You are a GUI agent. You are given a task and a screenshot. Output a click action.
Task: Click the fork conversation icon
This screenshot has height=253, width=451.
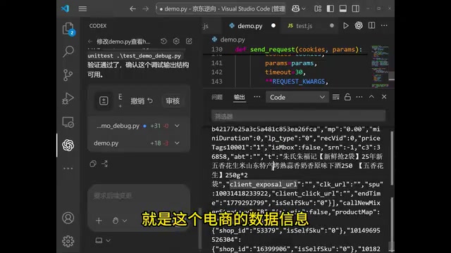pyautogui.click(x=104, y=164)
